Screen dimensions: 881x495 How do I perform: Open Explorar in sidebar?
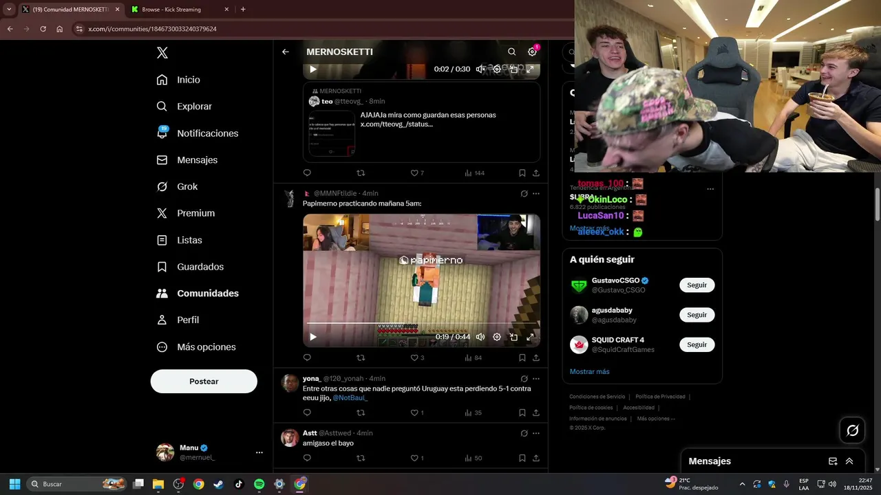(x=184, y=107)
